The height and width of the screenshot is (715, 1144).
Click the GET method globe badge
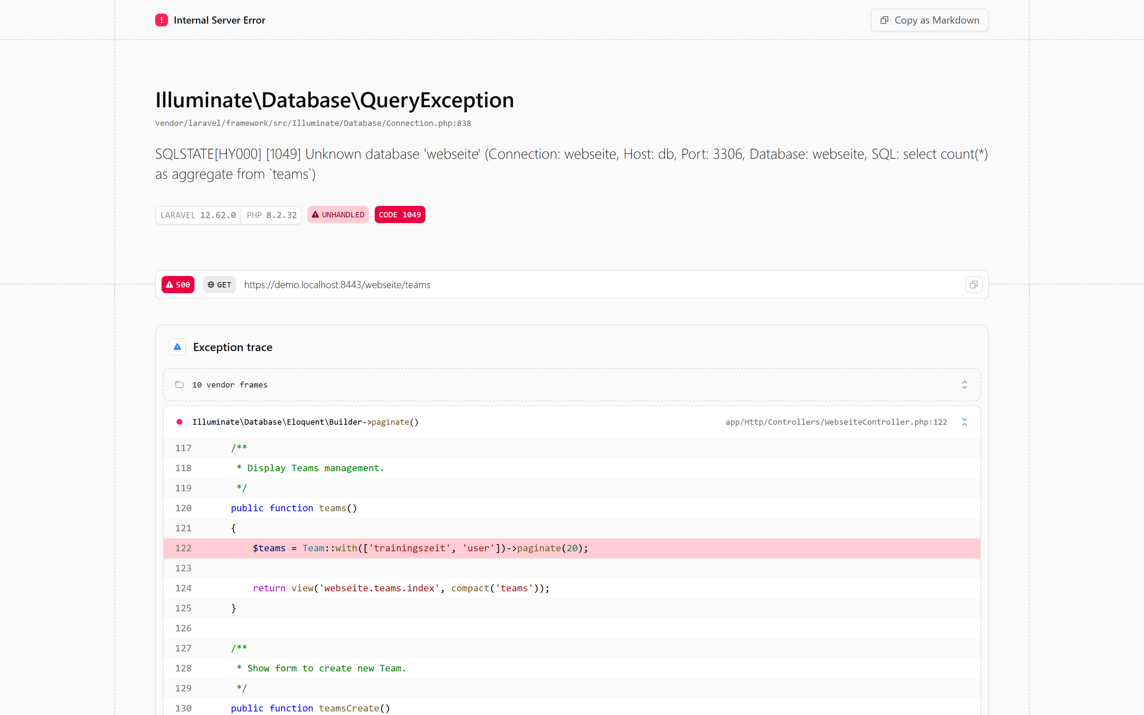point(220,285)
